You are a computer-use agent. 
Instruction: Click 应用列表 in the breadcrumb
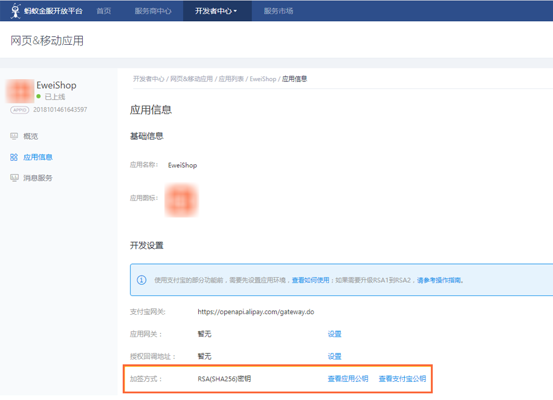[232, 79]
